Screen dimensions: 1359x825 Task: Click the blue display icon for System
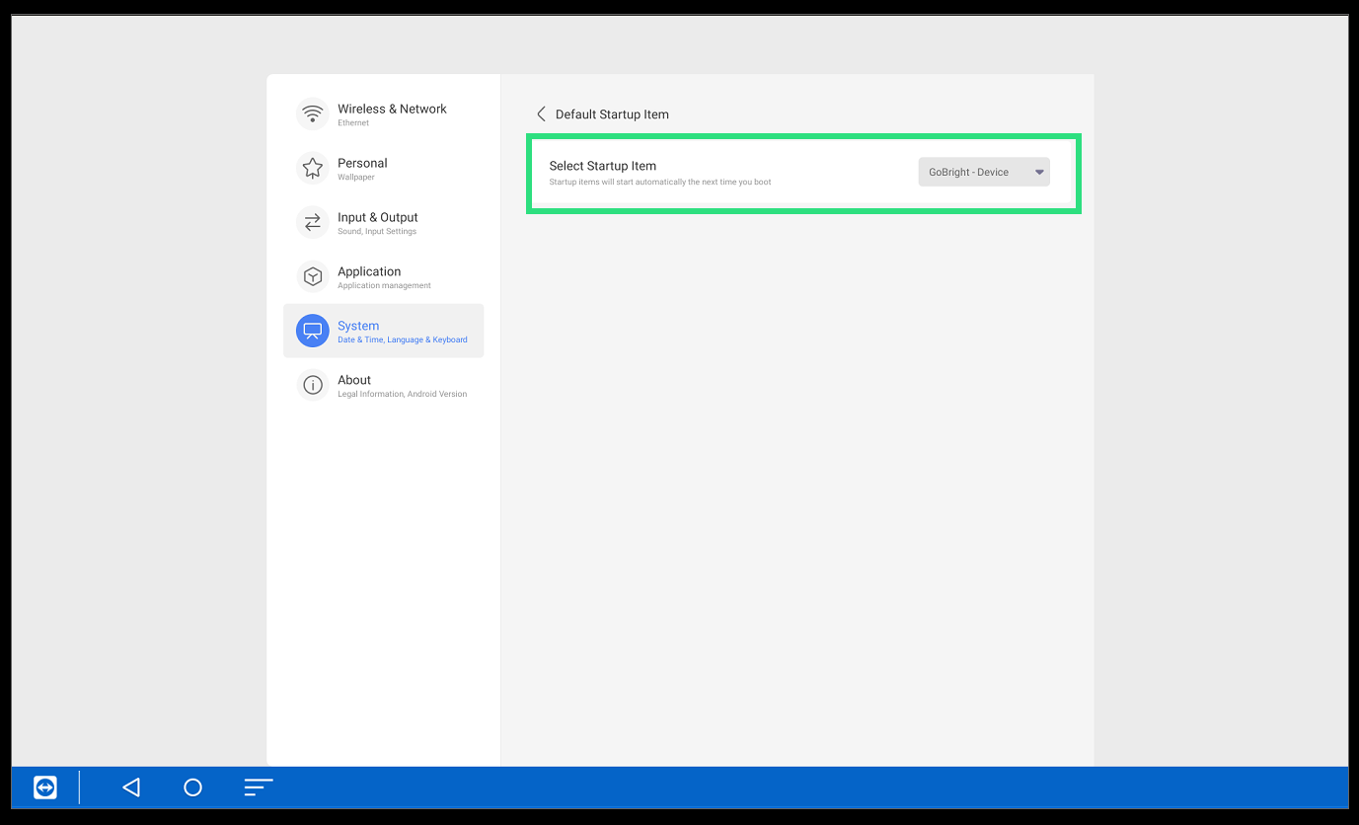[313, 331]
